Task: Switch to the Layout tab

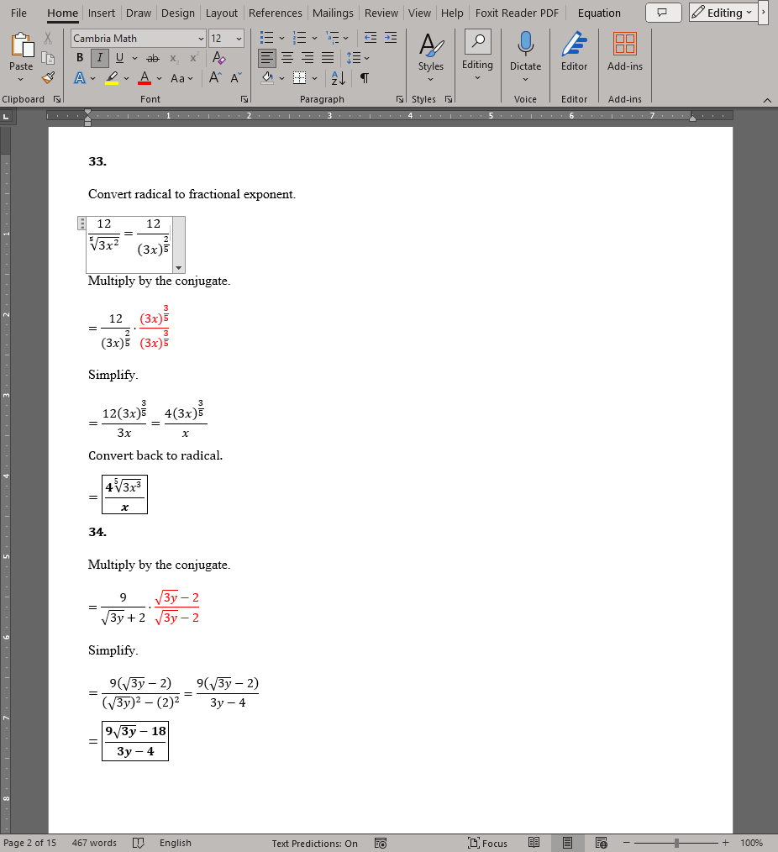Action: click(x=222, y=13)
